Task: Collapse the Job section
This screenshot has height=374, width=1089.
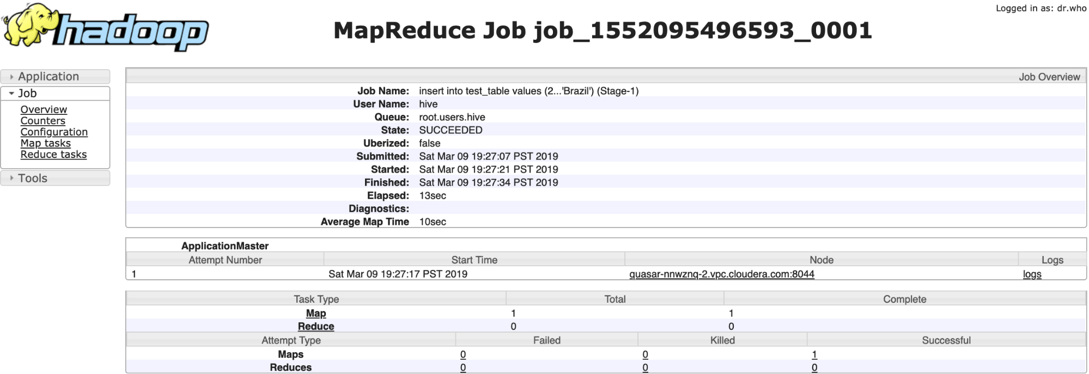Action: click(27, 93)
